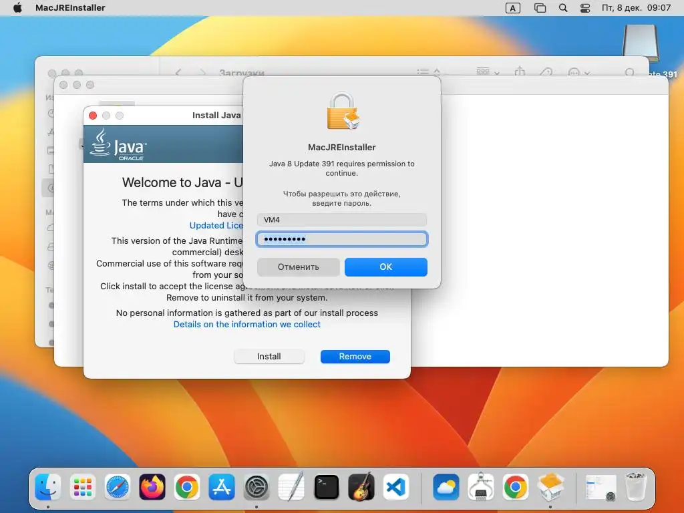
Task: Open Firefox from the Dock
Action: point(152,487)
